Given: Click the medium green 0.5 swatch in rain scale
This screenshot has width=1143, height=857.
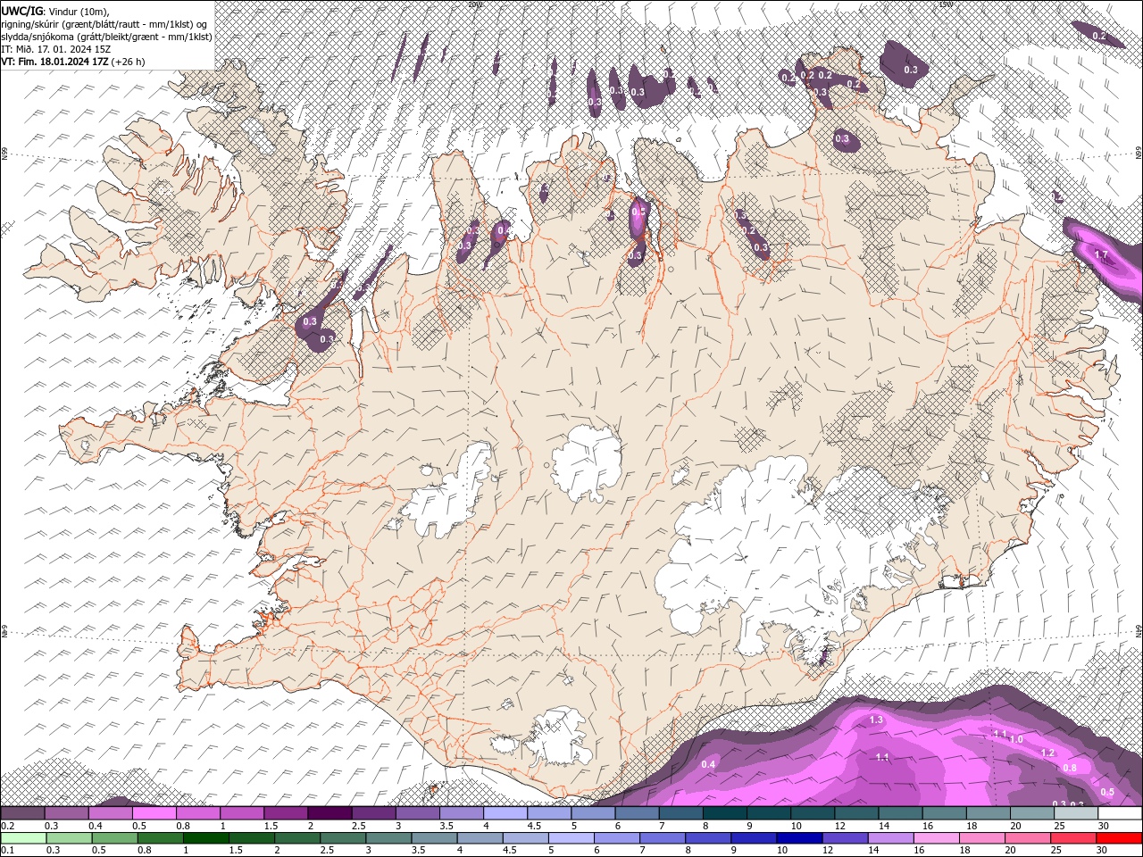Looking at the screenshot, I should 114,837.
